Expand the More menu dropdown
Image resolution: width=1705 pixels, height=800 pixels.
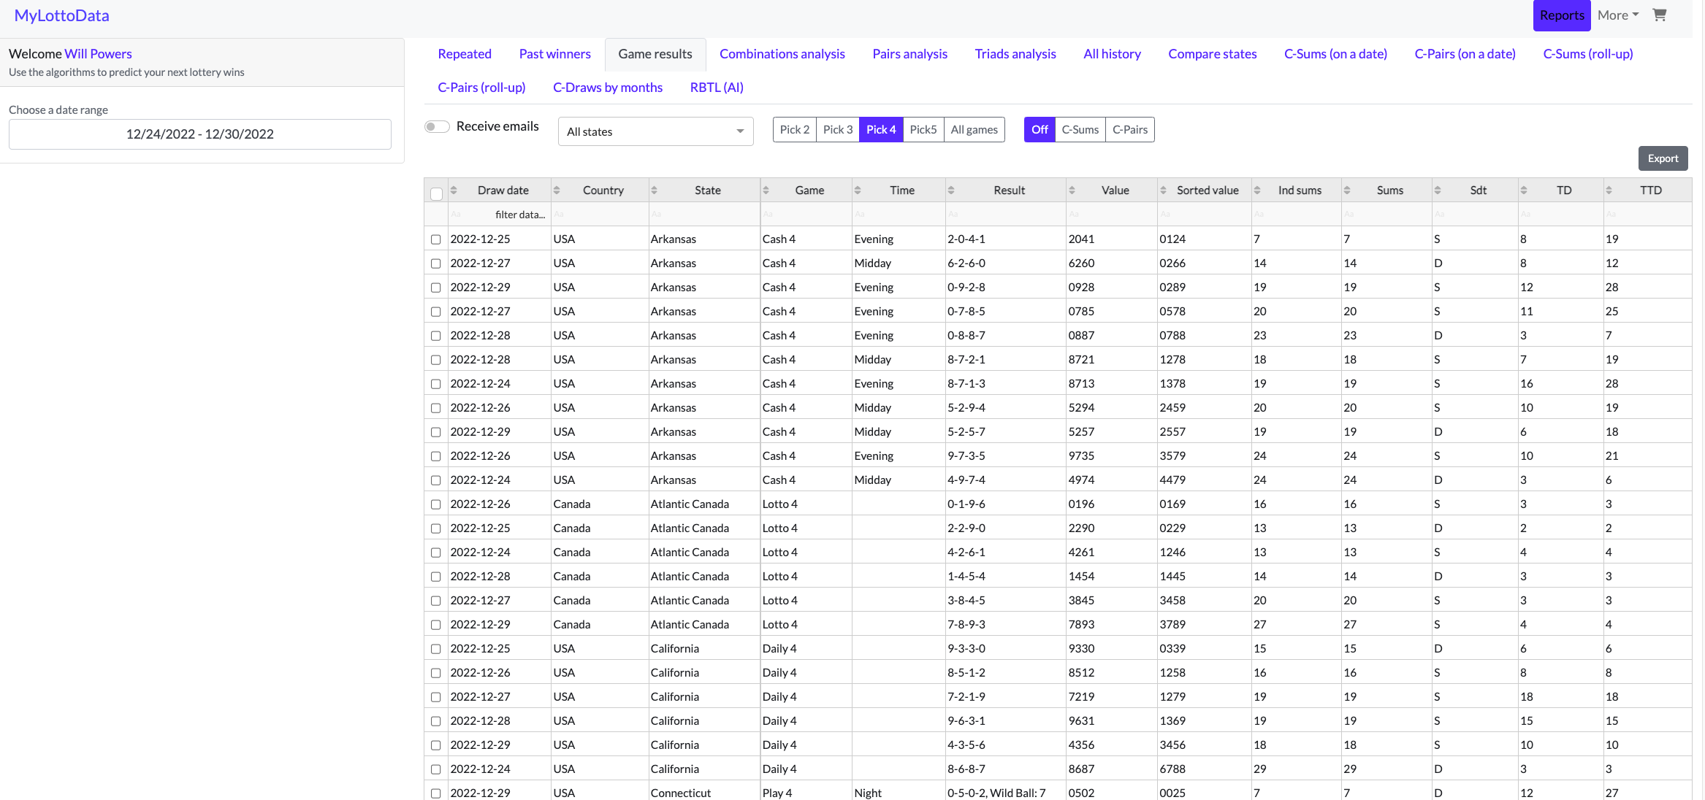(x=1618, y=15)
